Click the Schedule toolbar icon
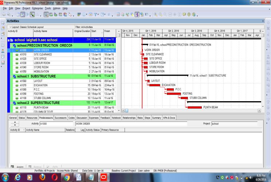271x182 pixels. tap(123, 15)
